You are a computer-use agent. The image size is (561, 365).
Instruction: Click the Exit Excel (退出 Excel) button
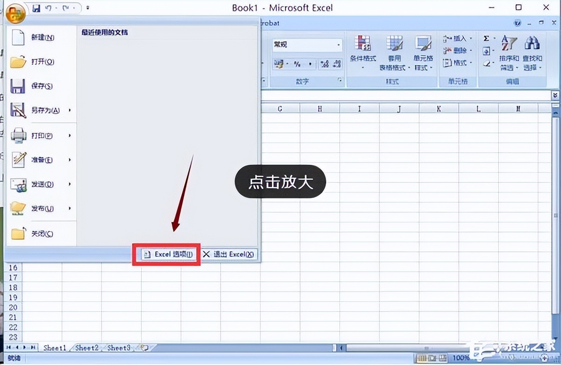229,254
